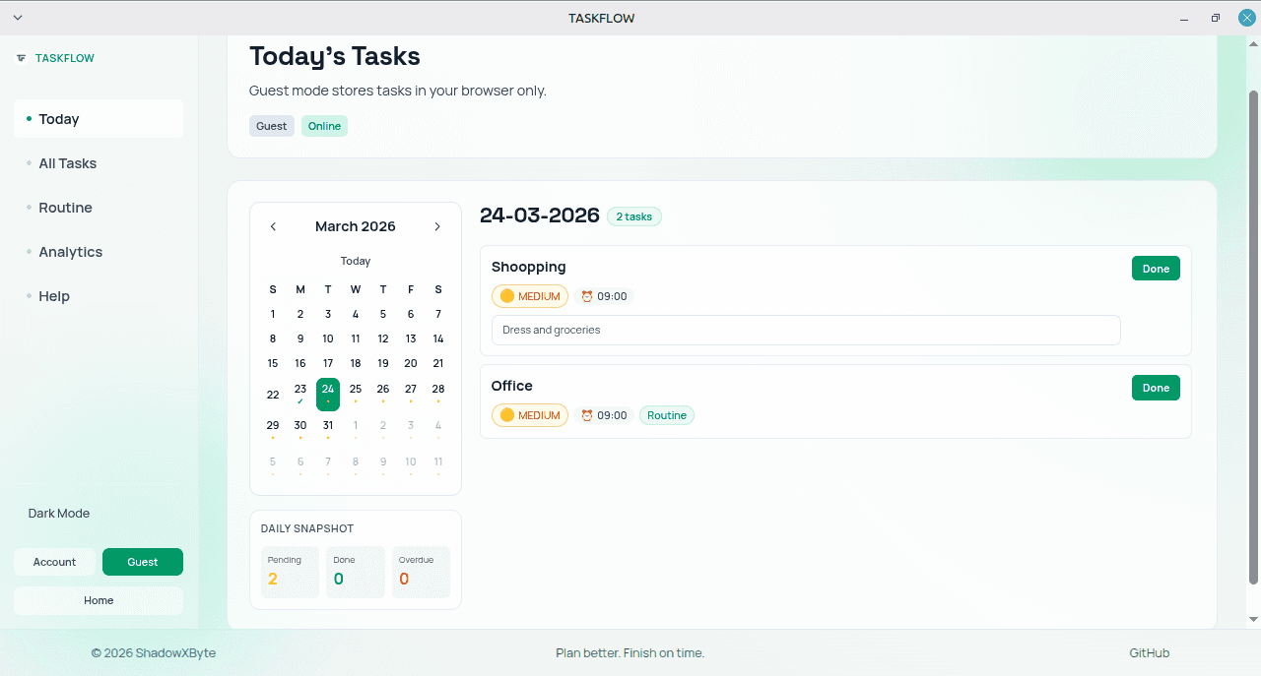
Task: Click the scrollbar down arrow
Action: tap(1253, 619)
